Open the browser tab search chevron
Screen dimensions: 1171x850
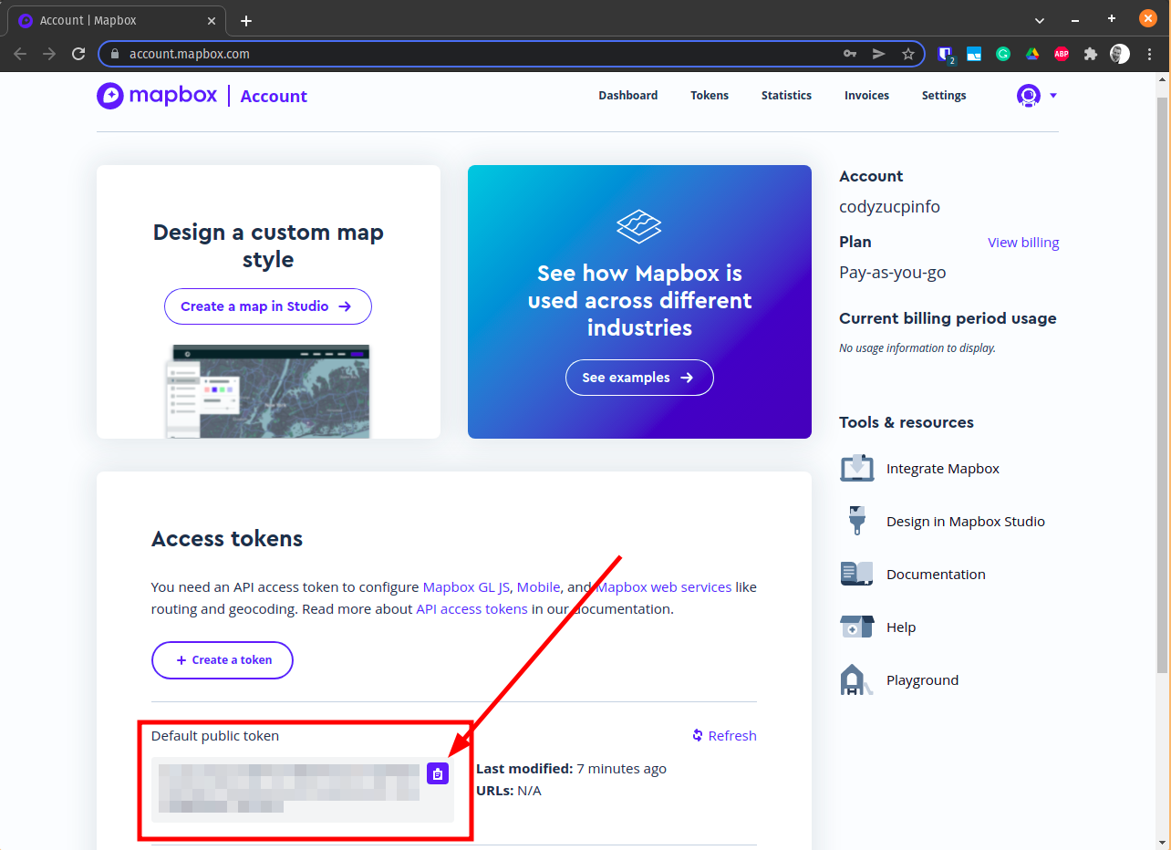[x=1039, y=18]
